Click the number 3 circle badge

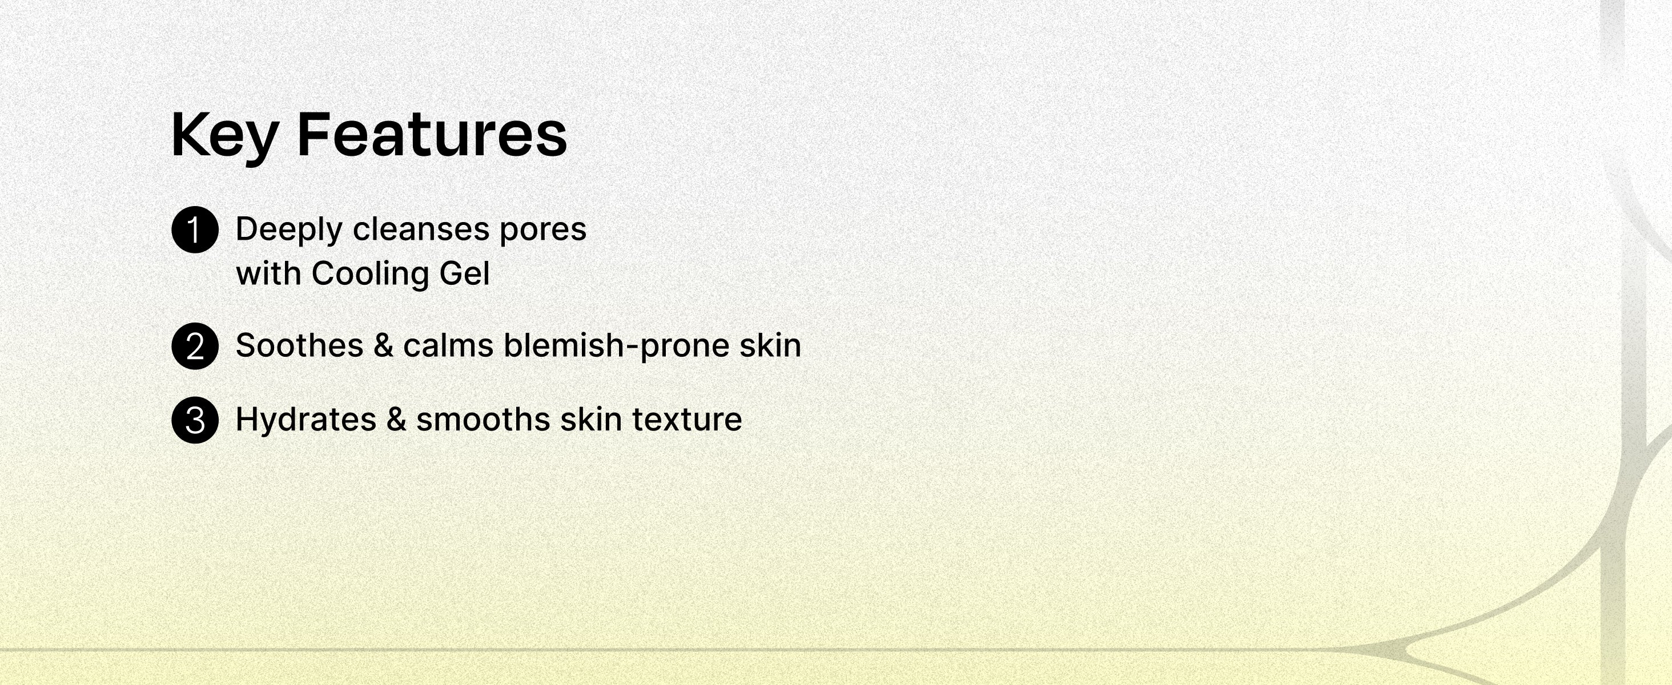(195, 420)
